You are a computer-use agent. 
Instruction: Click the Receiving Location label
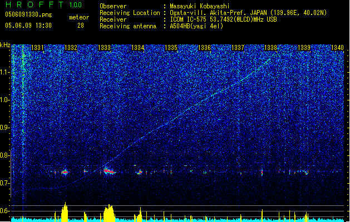(130, 13)
